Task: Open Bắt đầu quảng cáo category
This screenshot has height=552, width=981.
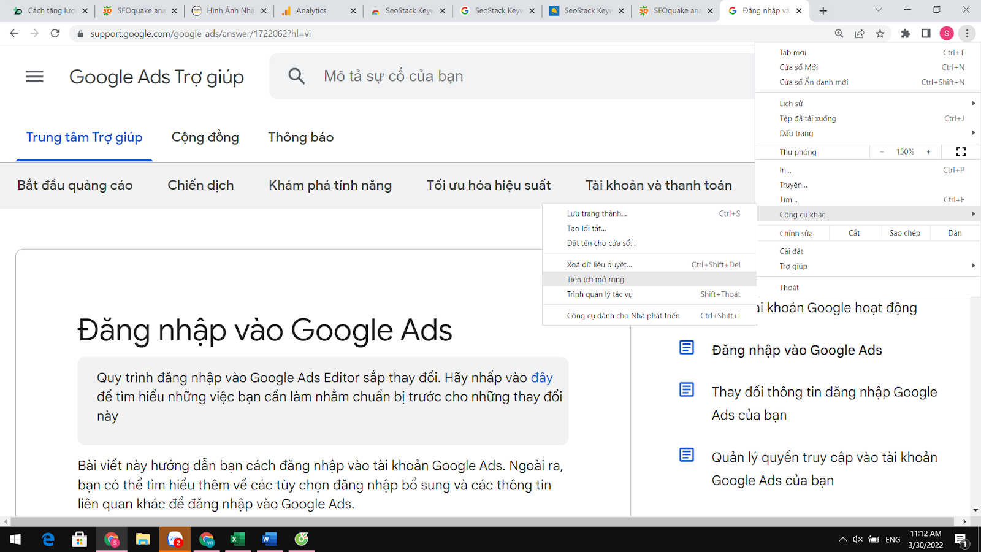Action: (75, 185)
